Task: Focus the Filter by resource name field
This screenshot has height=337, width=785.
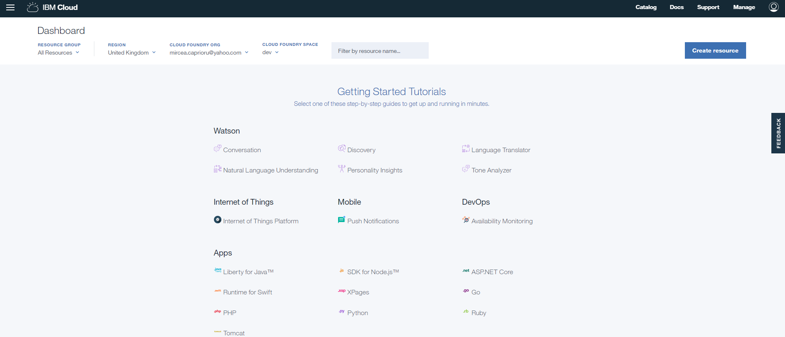Action: point(380,50)
